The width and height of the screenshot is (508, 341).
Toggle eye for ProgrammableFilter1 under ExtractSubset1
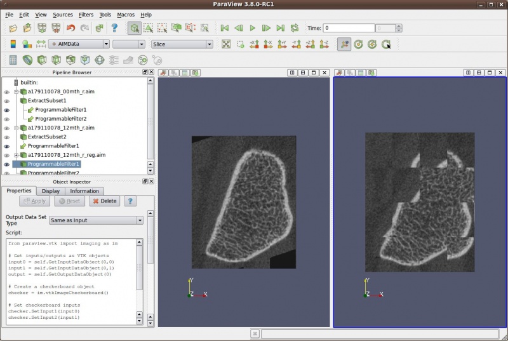point(6,110)
